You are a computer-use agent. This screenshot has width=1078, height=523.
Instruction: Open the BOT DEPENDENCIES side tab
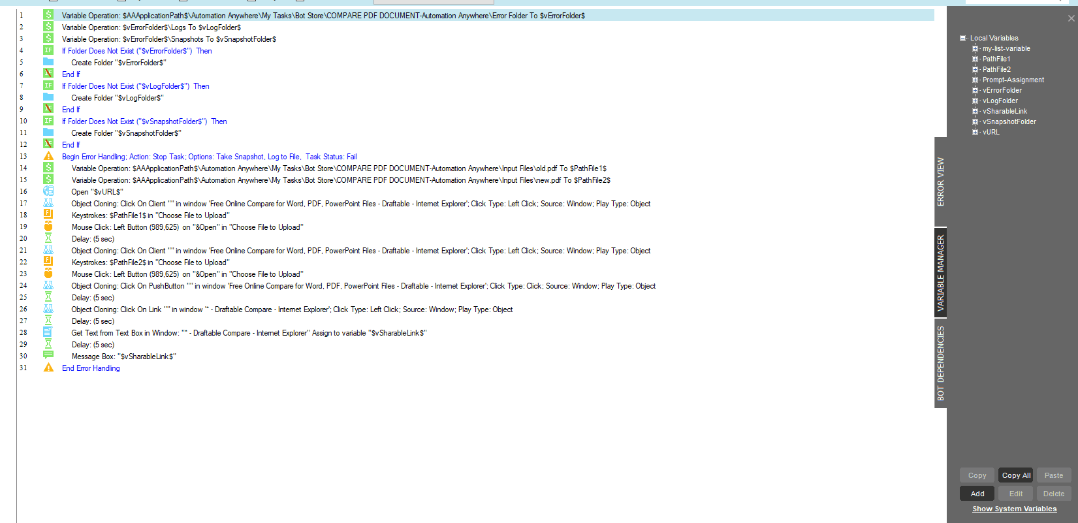[x=941, y=363]
